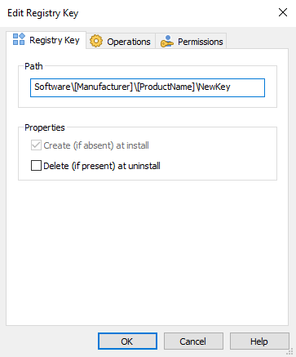296x357 pixels.
Task: Click the Cancel button
Action: [193, 341]
